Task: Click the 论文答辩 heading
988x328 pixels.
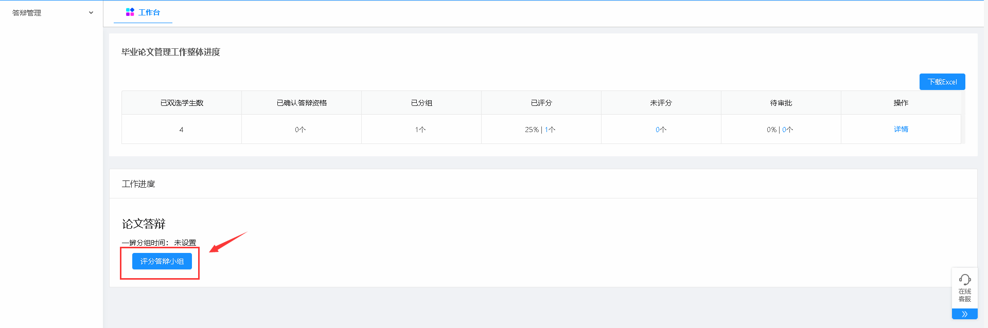Action: coord(144,224)
